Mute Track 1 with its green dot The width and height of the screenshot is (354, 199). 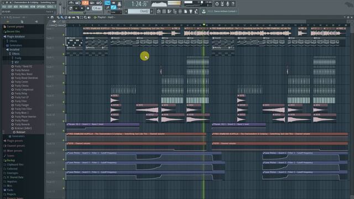[x=64, y=35]
